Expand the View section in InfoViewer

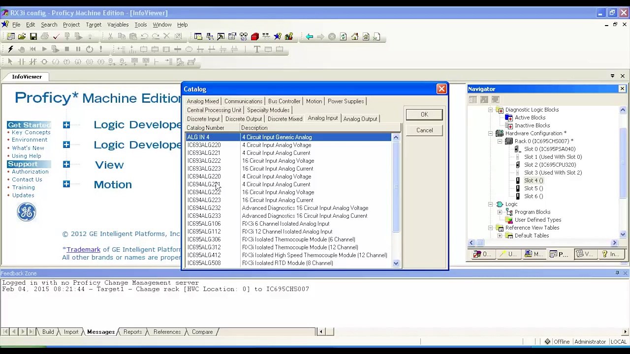pos(66,164)
